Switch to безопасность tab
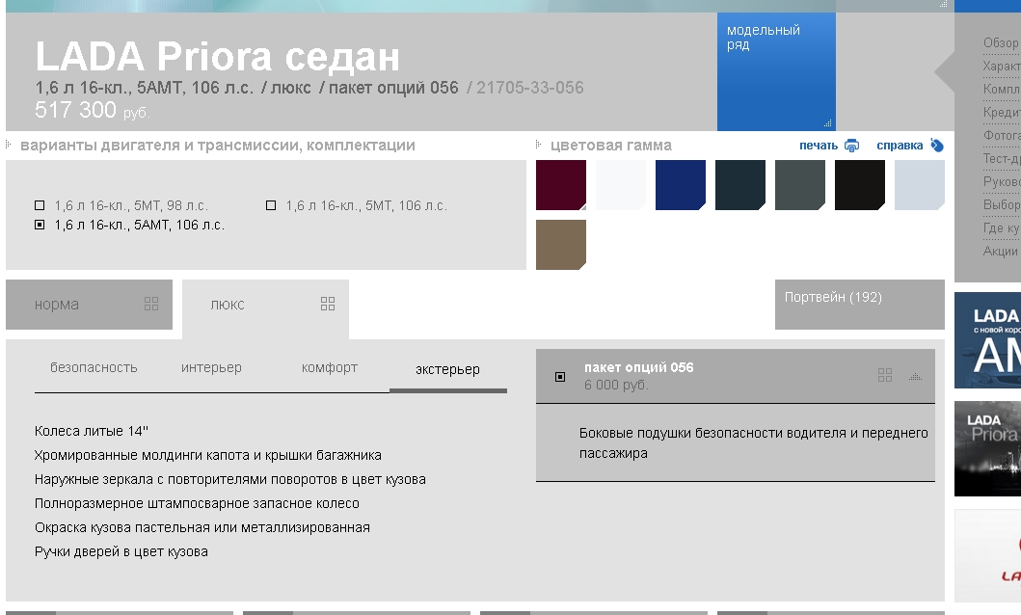Screen dimensions: 1021x615 (94, 367)
